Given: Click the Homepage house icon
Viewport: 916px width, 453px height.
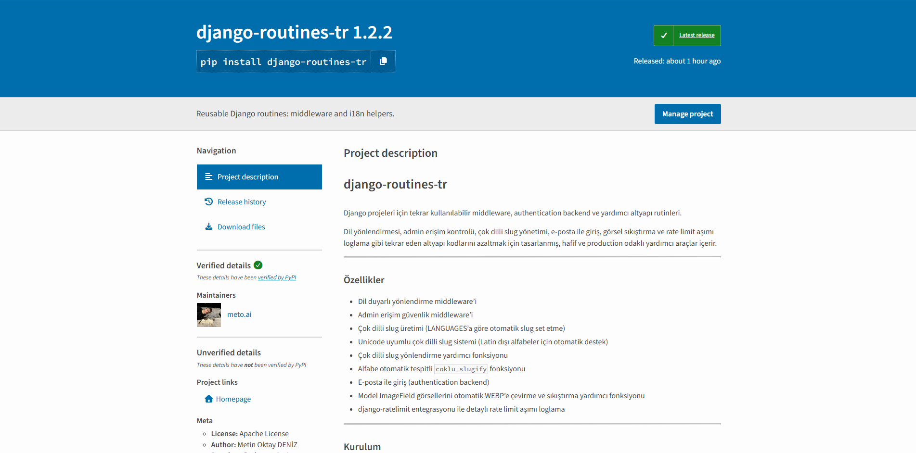Looking at the screenshot, I should click(209, 399).
